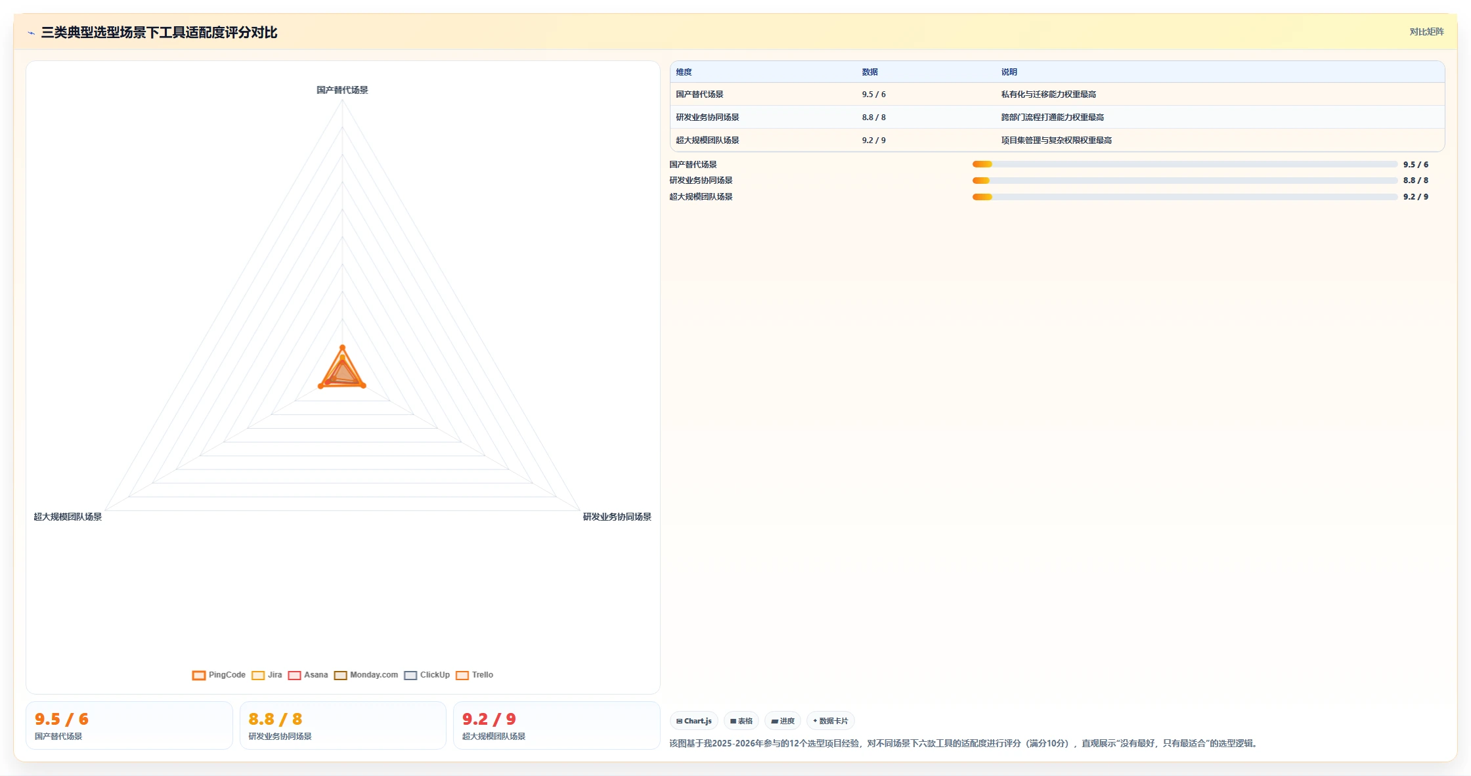The width and height of the screenshot is (1471, 776).
Task: Toggle Trello dataset in chart legend
Action: (x=474, y=675)
